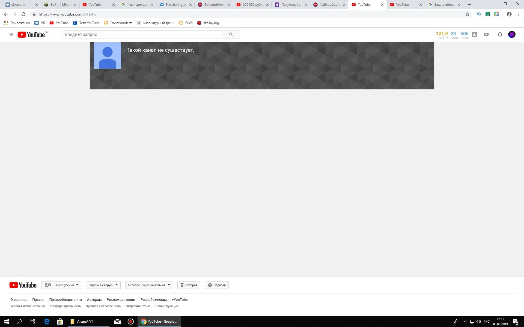The height and width of the screenshot is (327, 524).
Task: Open the Безопасный режим dropdown
Action: point(149,285)
